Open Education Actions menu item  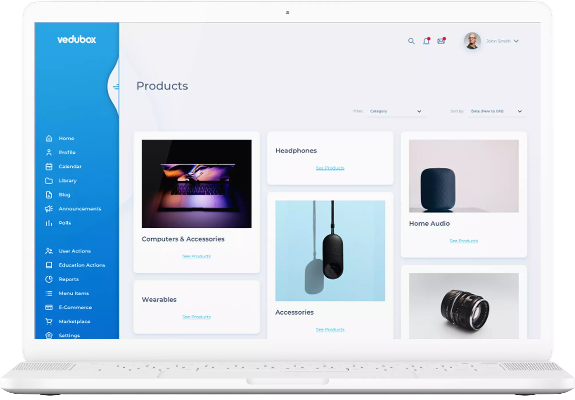point(82,265)
